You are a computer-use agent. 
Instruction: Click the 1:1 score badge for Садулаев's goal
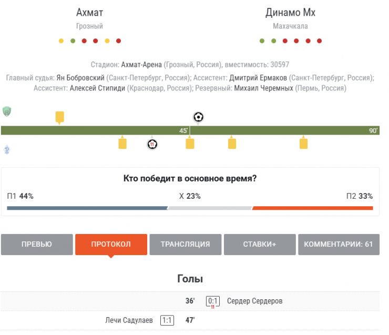pyautogui.click(x=167, y=320)
